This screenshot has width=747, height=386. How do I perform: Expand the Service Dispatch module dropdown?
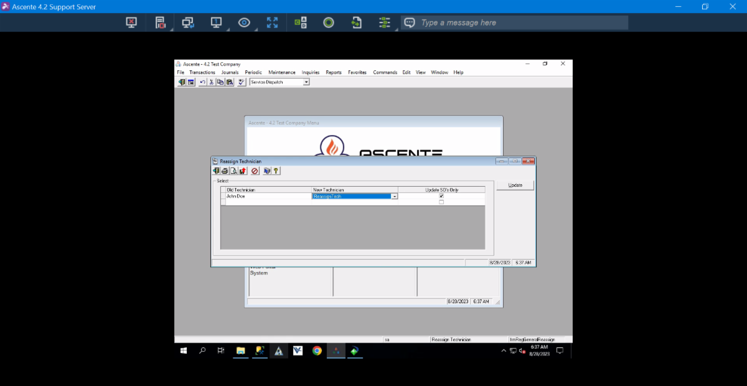coord(306,82)
